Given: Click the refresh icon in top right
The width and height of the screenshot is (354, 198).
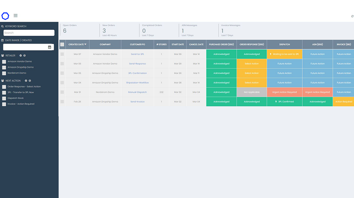Looking at the screenshot, I should coord(352,16).
